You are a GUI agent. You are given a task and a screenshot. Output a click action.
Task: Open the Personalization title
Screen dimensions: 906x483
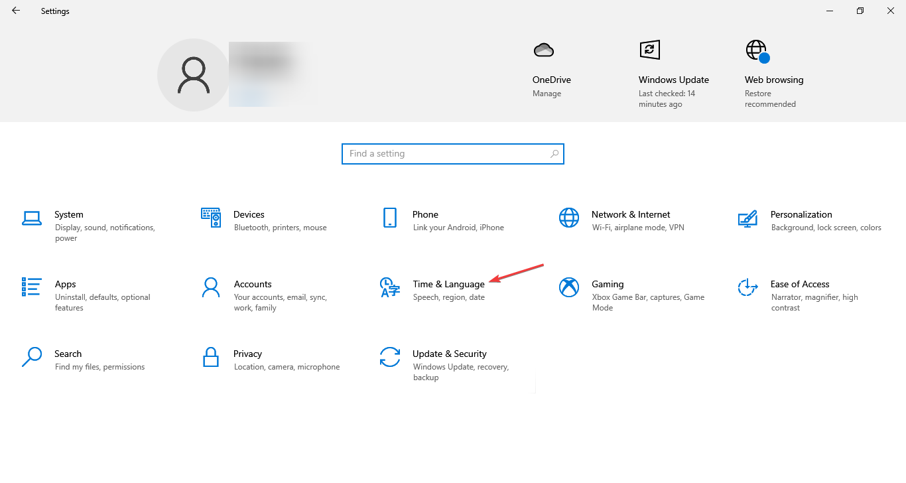[801, 214]
